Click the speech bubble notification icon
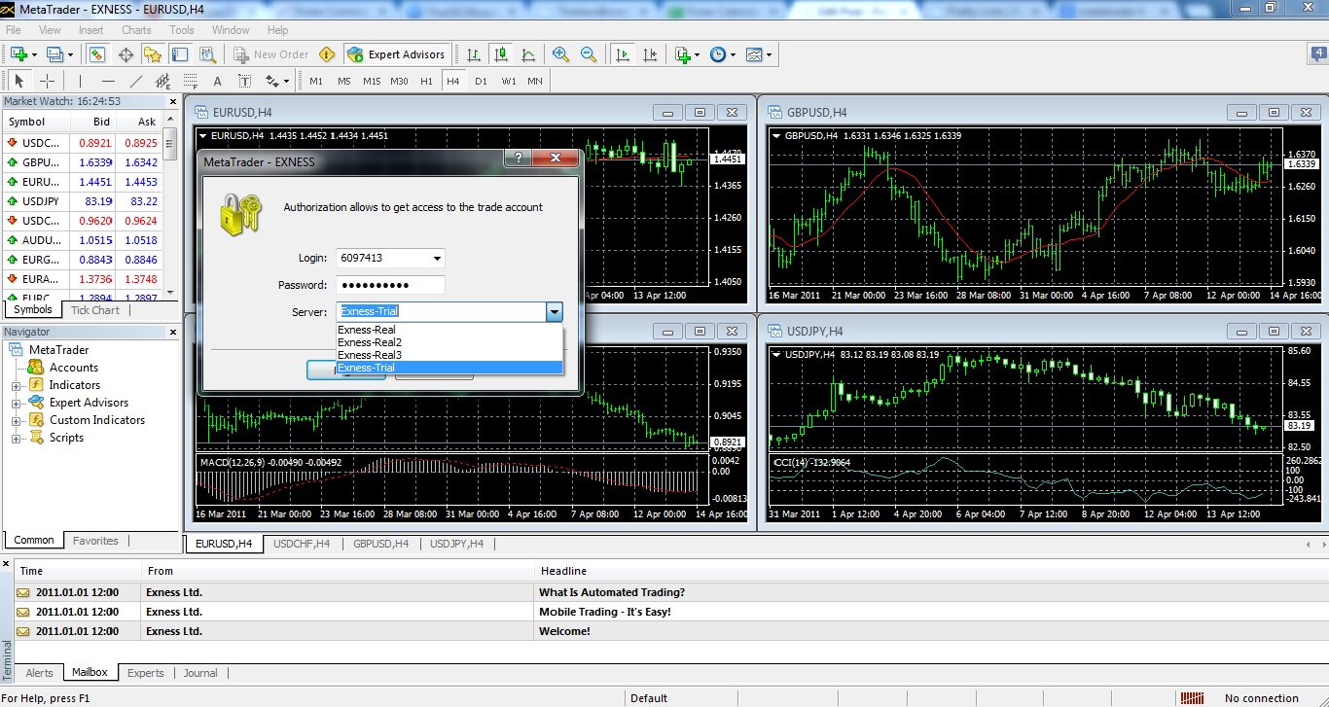Viewport: 1329px width, 707px height. click(1318, 54)
